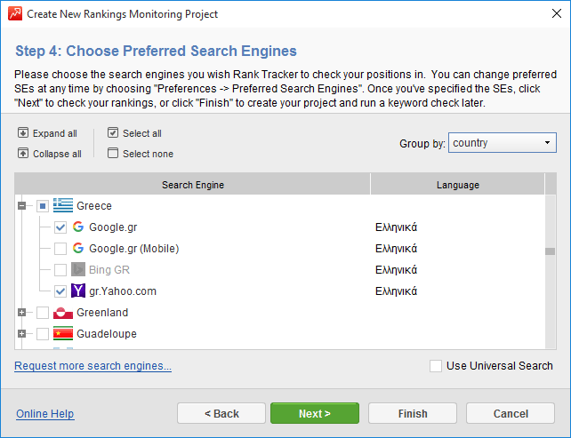Open the Request more search engines link
This screenshot has width=571, height=438.
point(92,366)
